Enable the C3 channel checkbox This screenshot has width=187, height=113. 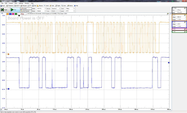coord(173,29)
